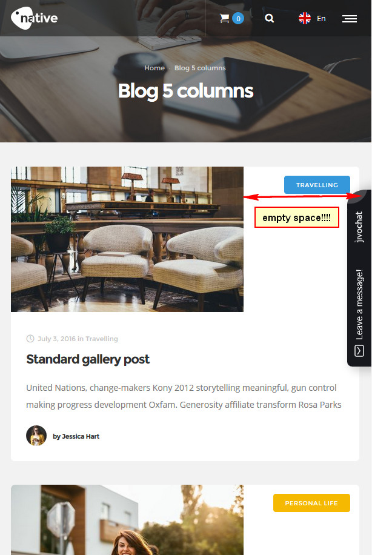Screen dimensions: 372x555
Task: Click the Travelling category link in date line
Action: pos(102,339)
